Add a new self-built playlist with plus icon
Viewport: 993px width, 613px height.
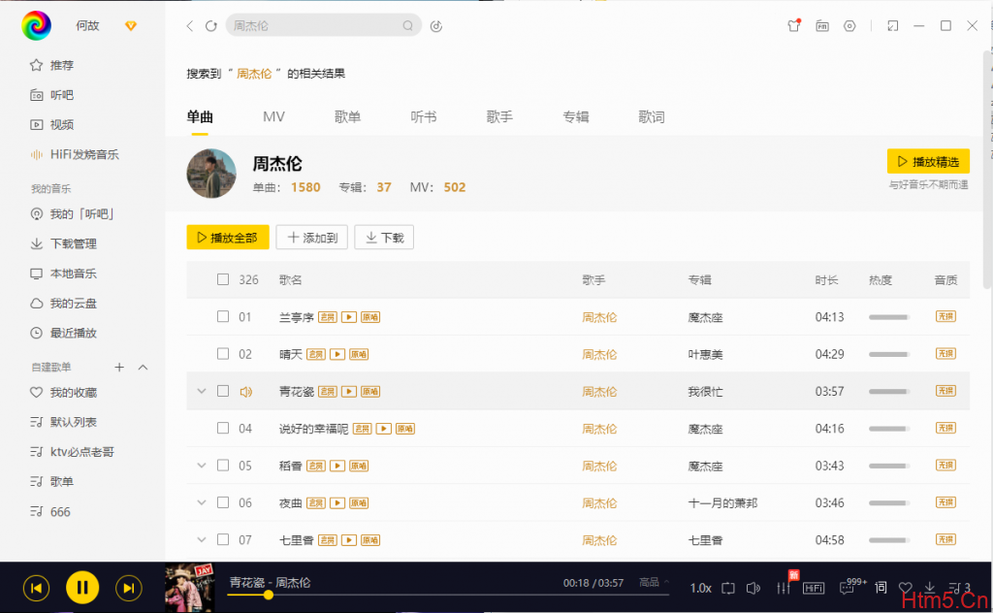119,367
